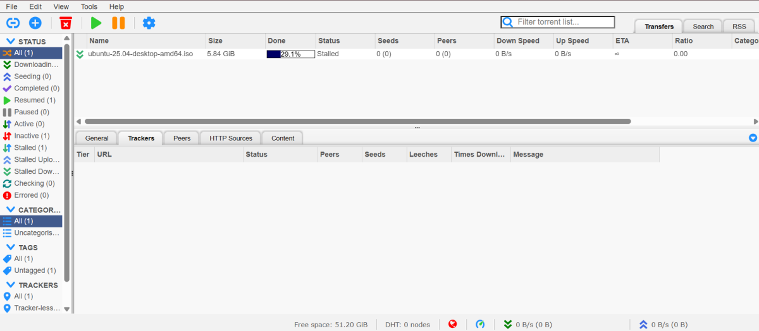Toggle alternative speed limits speedometer icon

(x=480, y=324)
